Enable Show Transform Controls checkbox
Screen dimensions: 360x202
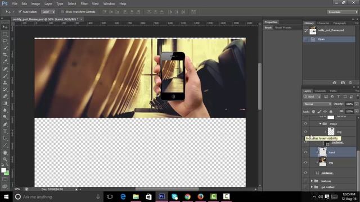click(x=62, y=12)
